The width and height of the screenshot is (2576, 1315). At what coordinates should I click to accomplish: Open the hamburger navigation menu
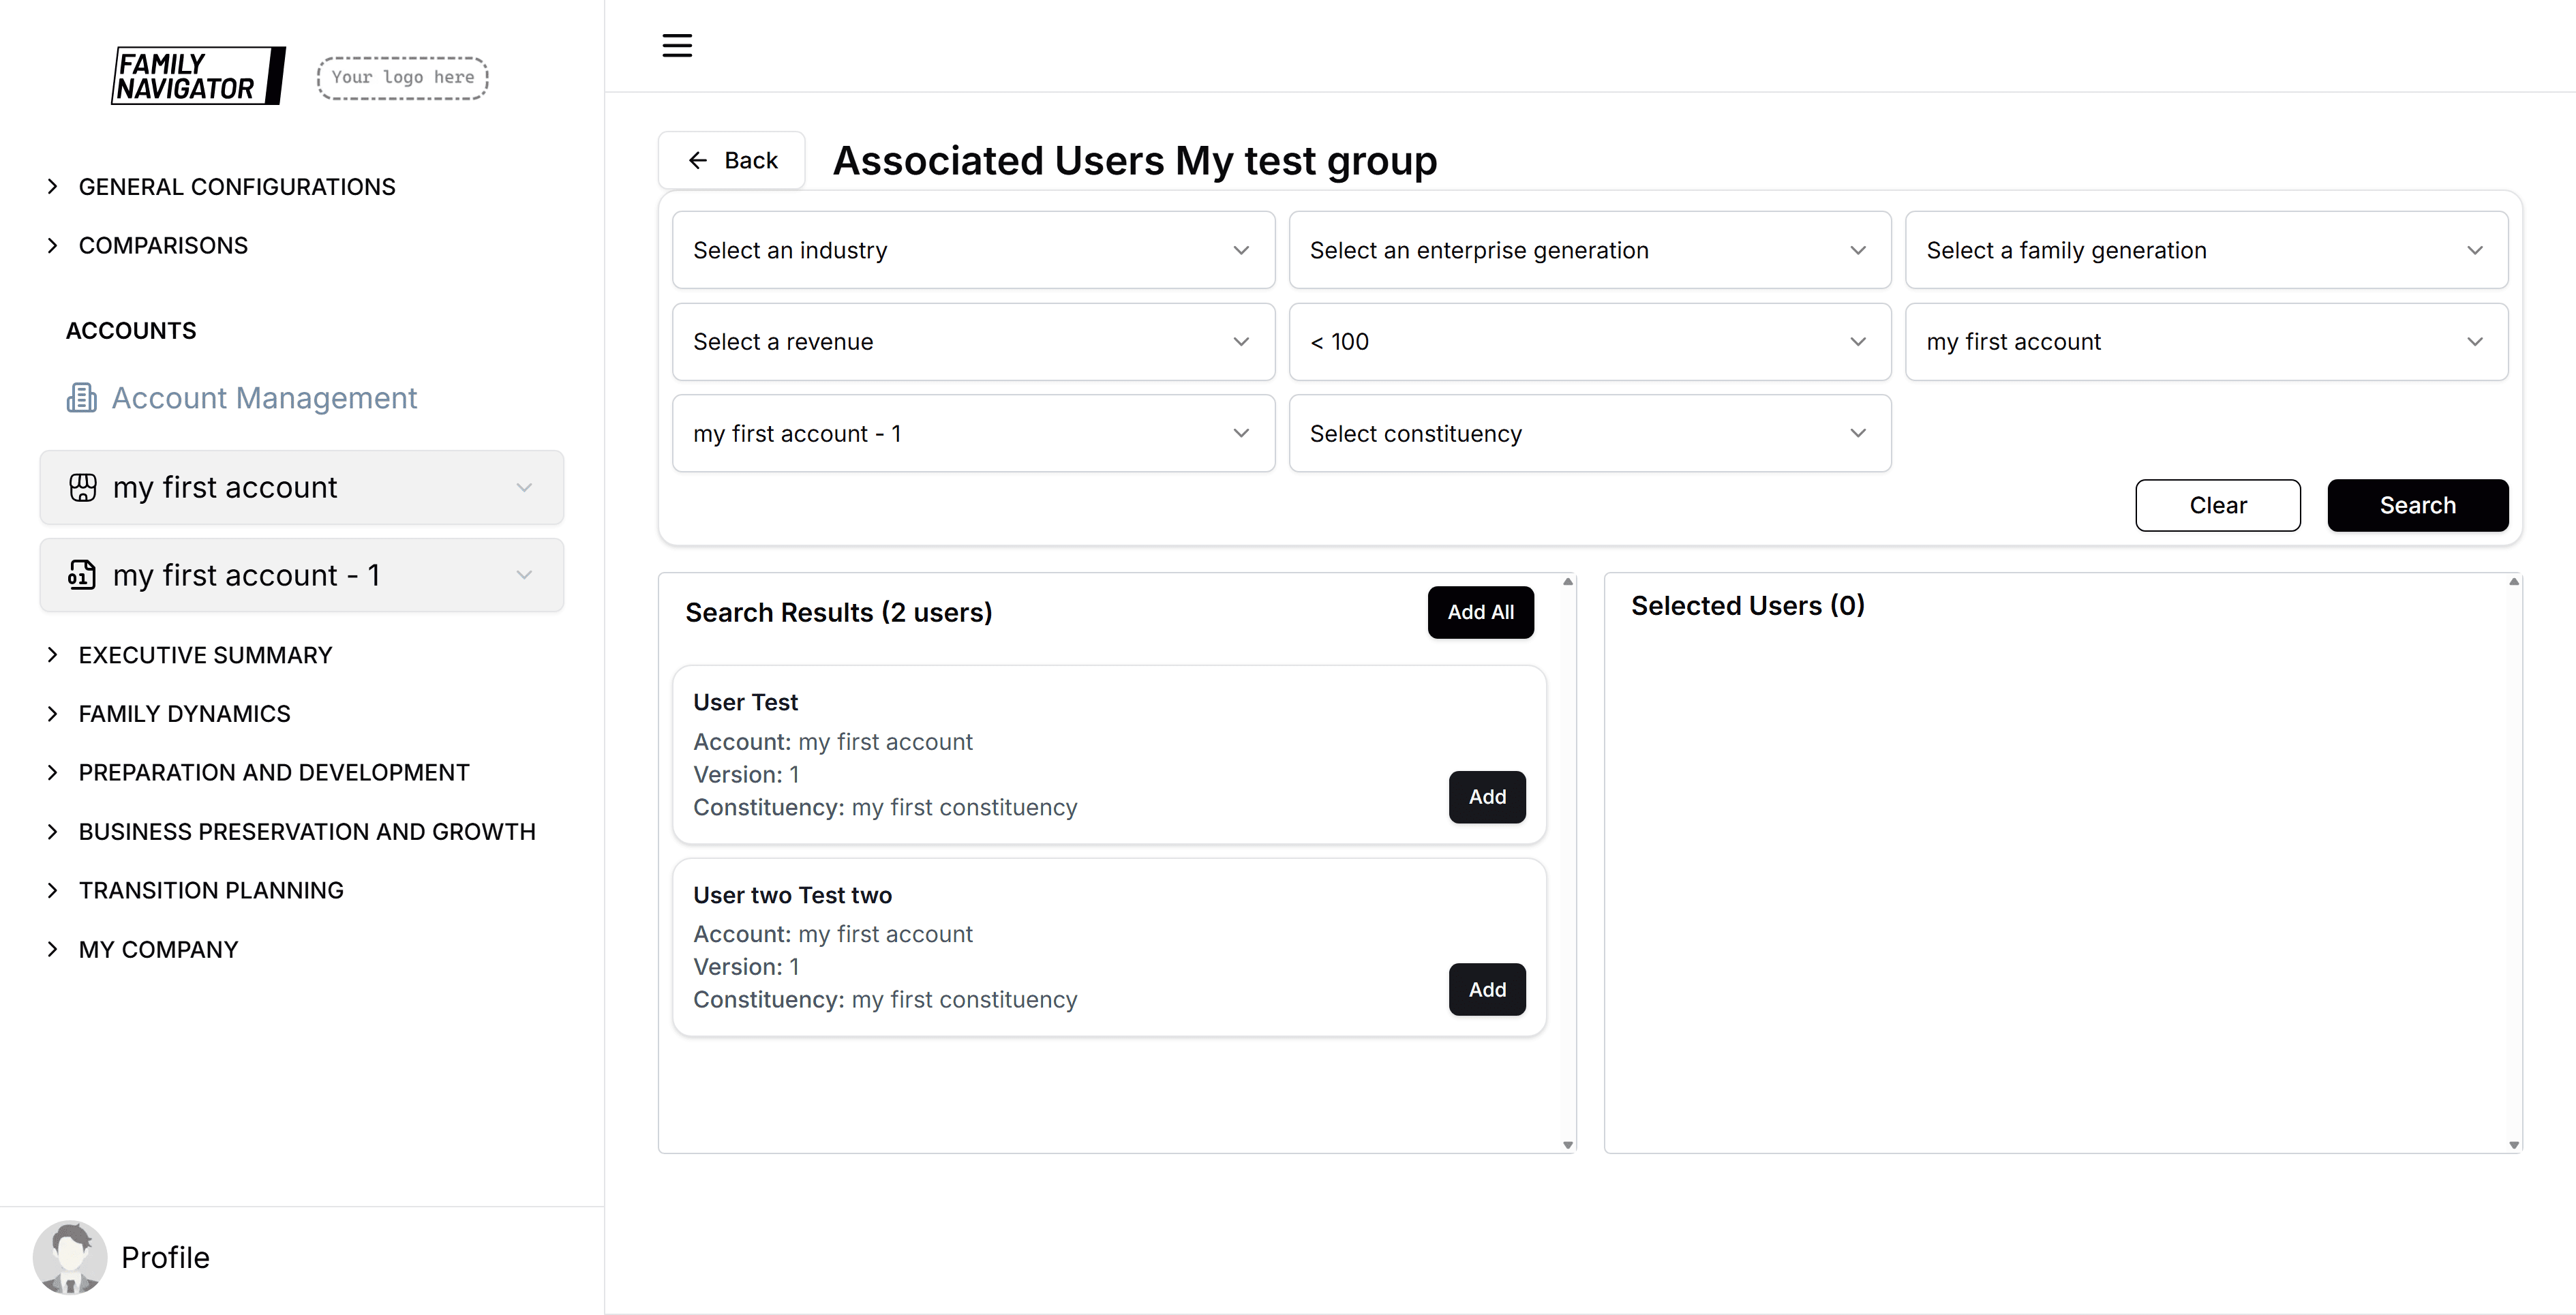(676, 45)
